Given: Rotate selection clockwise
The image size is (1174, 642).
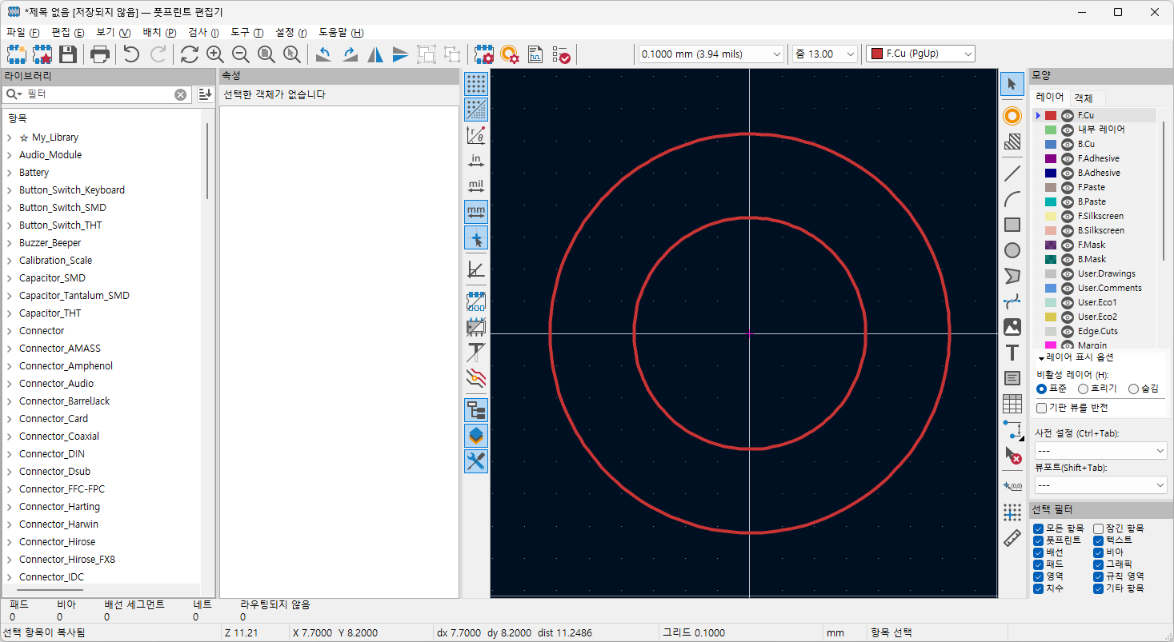Looking at the screenshot, I should [x=350, y=54].
